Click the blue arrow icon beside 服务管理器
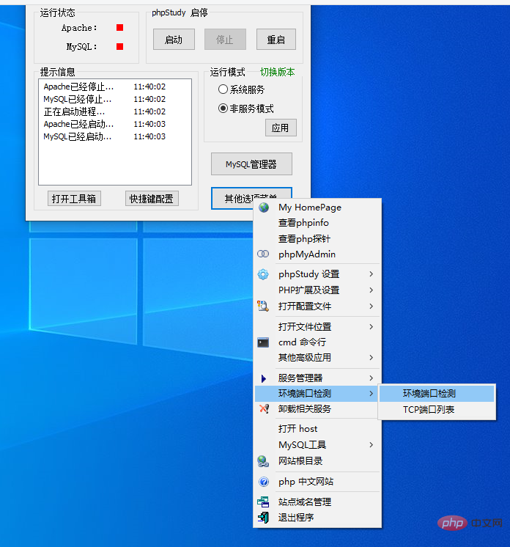This screenshot has height=547, width=510. click(264, 378)
